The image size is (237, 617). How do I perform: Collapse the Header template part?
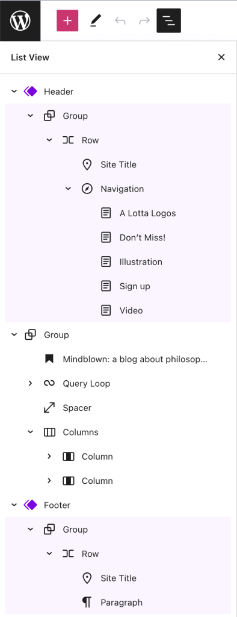[14, 92]
